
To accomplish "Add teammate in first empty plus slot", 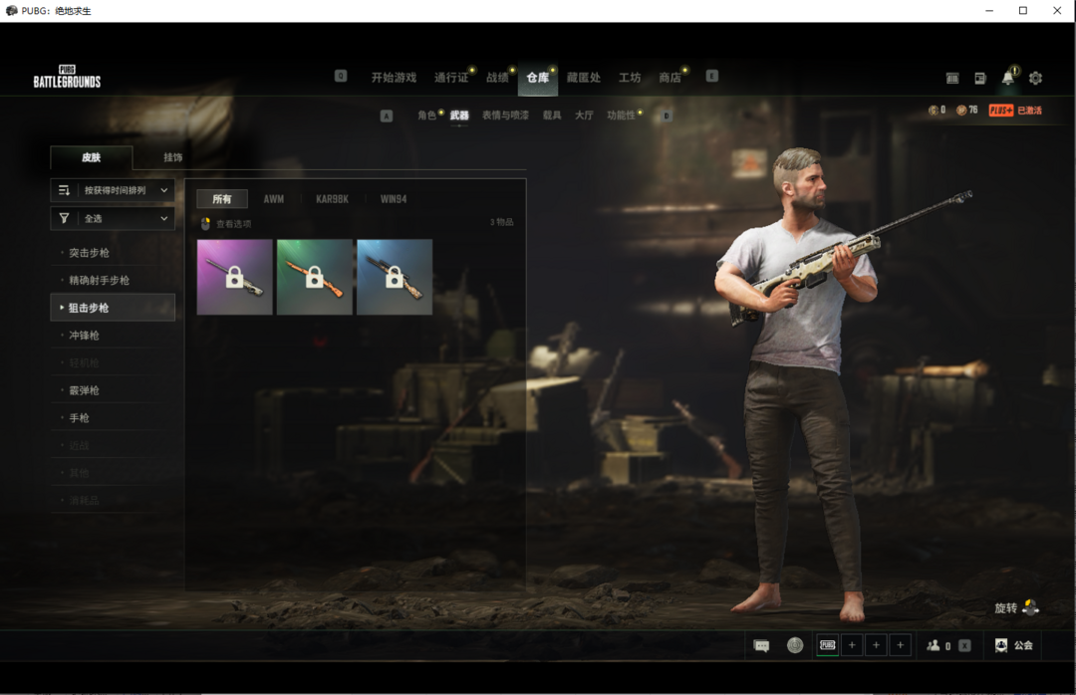I will pyautogui.click(x=852, y=645).
